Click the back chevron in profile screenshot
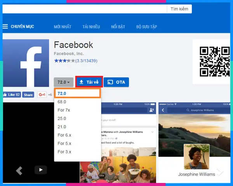 [x=163, y=110]
